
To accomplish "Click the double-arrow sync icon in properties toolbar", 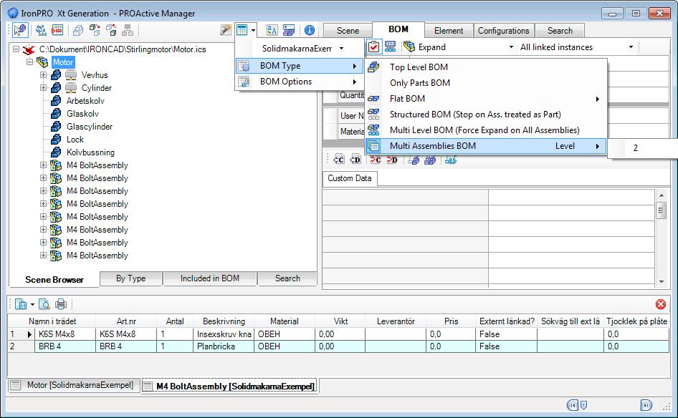I will pyautogui.click(x=451, y=160).
